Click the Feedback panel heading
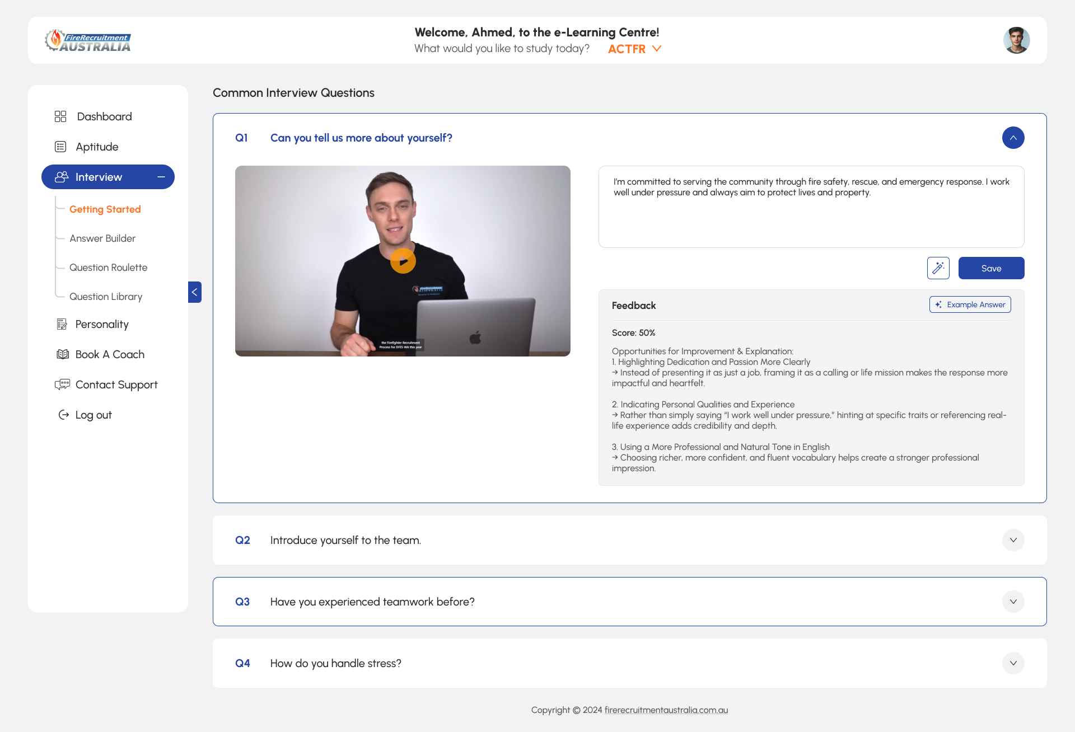The height and width of the screenshot is (732, 1075). pyautogui.click(x=634, y=306)
